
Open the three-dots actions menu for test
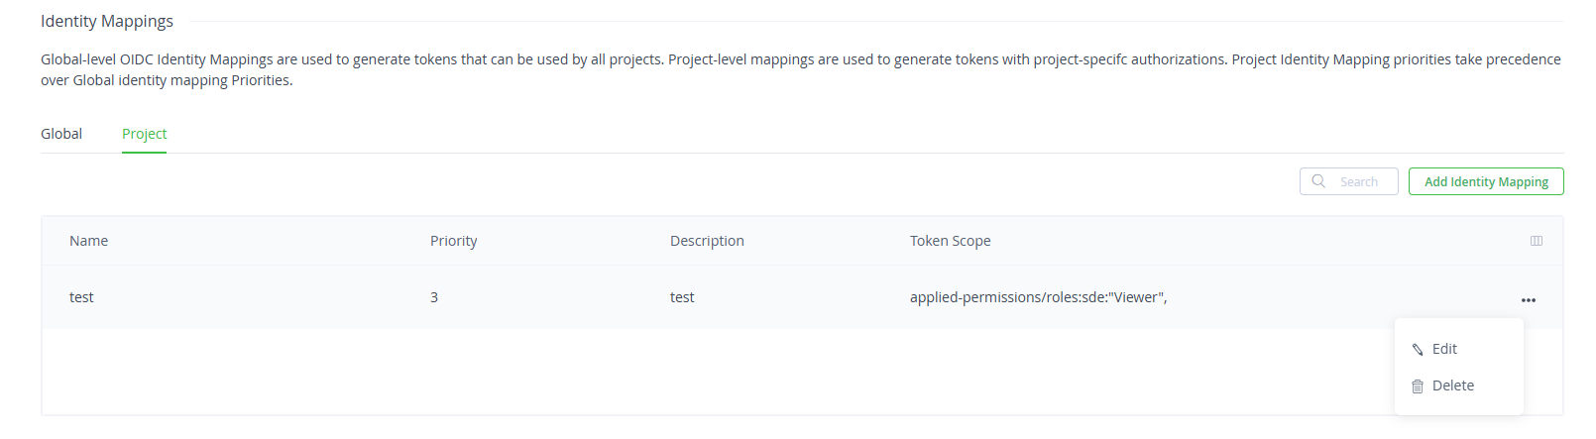pos(1529,299)
